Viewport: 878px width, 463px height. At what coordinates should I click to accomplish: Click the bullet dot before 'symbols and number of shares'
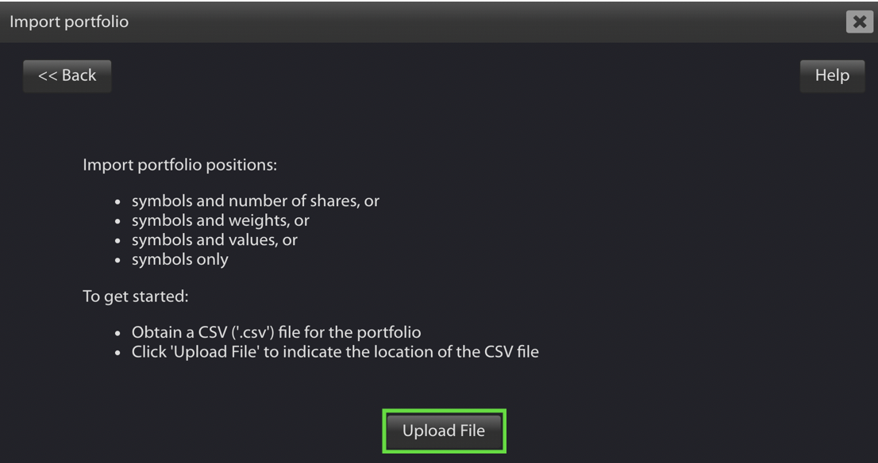coord(117,202)
